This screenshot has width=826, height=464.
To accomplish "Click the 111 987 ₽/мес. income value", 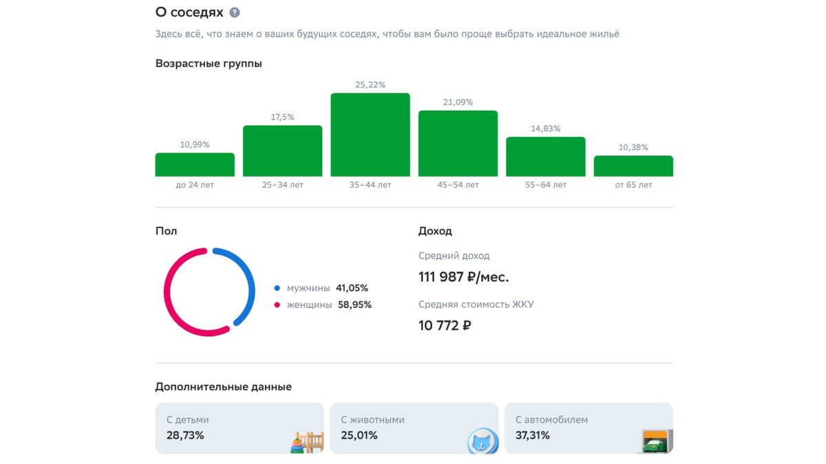I will coord(464,277).
